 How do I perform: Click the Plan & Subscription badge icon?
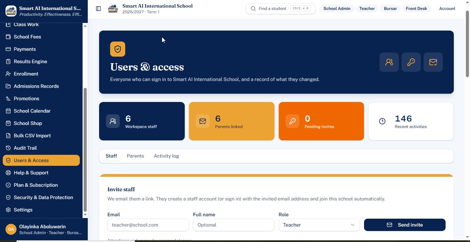(x=8, y=185)
